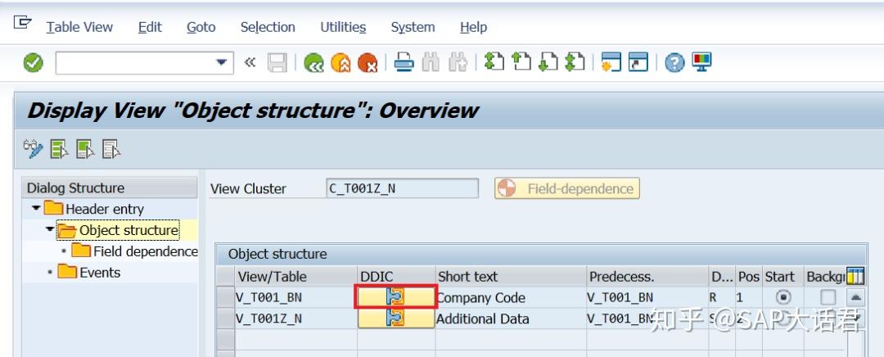Click the Field-dependence button

click(567, 188)
